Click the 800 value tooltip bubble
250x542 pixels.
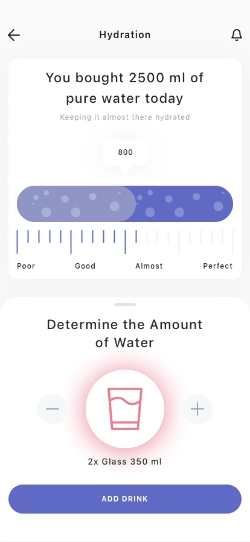pos(126,152)
